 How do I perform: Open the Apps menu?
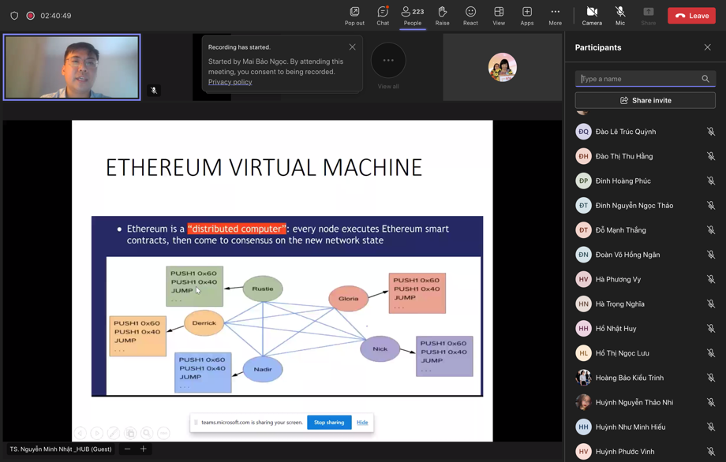click(526, 15)
